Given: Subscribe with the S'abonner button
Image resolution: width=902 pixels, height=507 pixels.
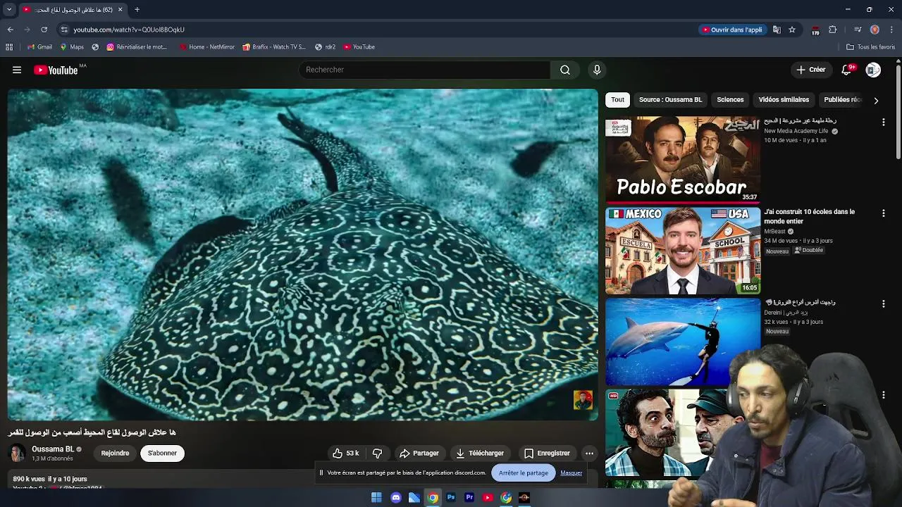Looking at the screenshot, I should (x=162, y=453).
